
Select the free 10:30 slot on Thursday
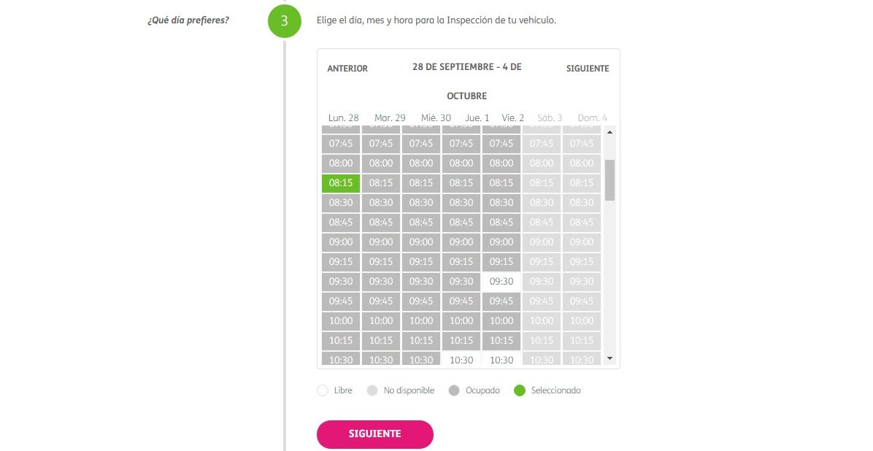pyautogui.click(x=461, y=359)
